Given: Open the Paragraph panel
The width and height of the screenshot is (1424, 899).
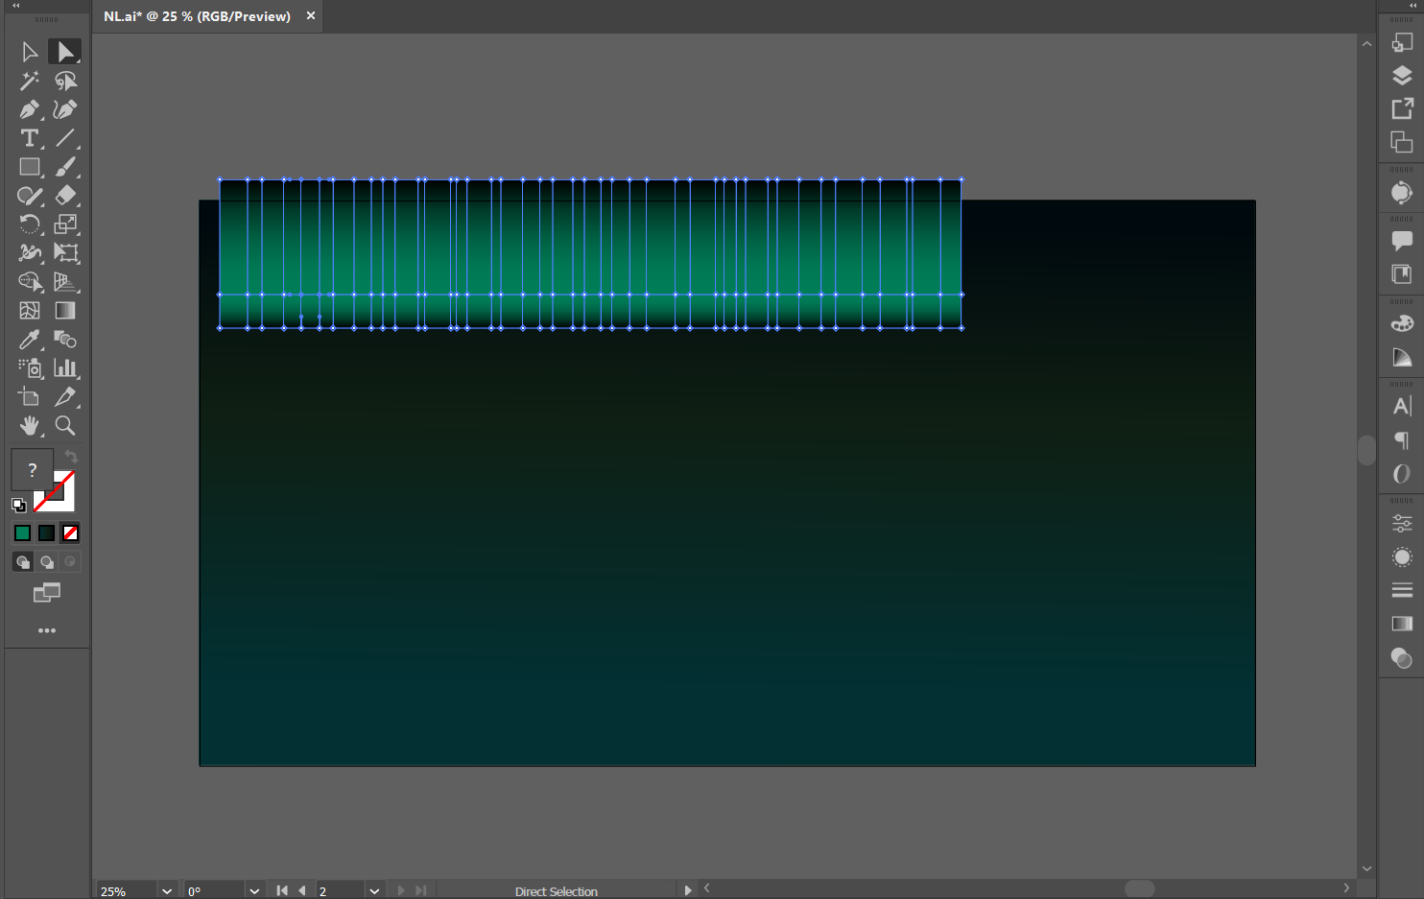Looking at the screenshot, I should (1402, 440).
